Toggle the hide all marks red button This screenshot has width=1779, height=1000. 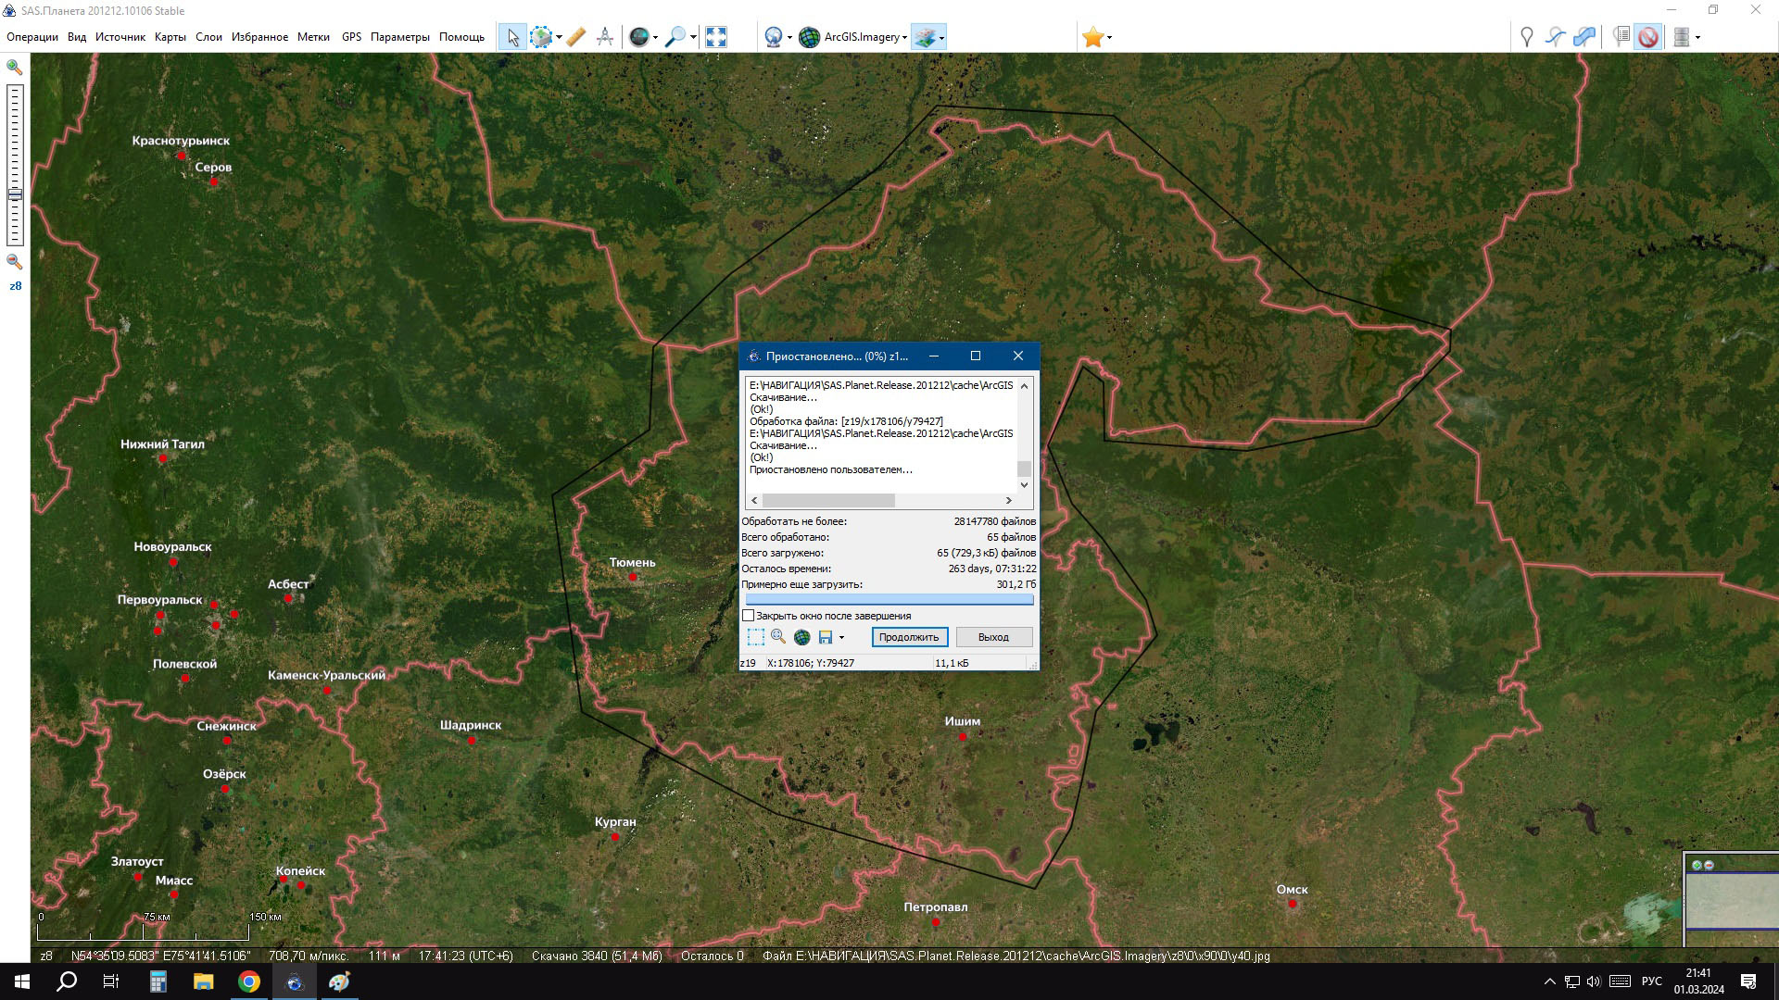click(x=1647, y=37)
